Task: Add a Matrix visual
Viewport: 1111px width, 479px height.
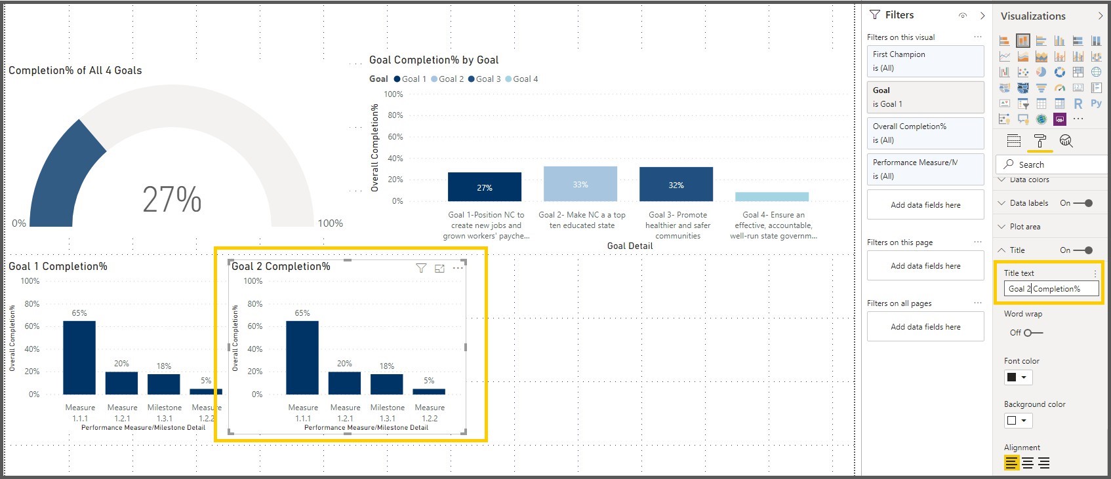Action: pos(1060,104)
